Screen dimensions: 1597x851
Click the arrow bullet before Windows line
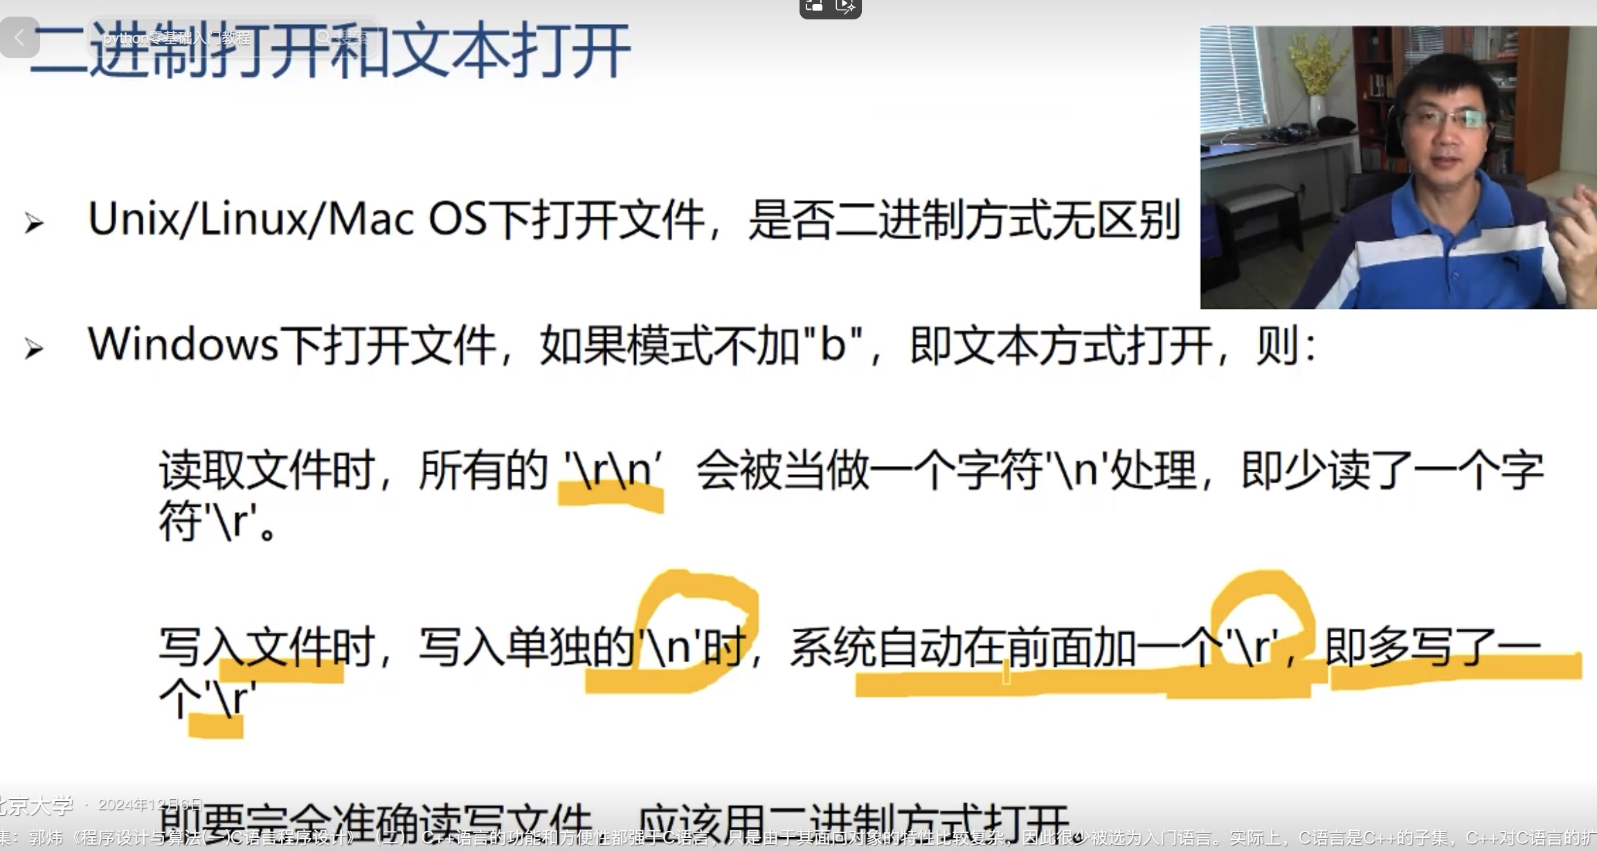pyautogui.click(x=34, y=348)
